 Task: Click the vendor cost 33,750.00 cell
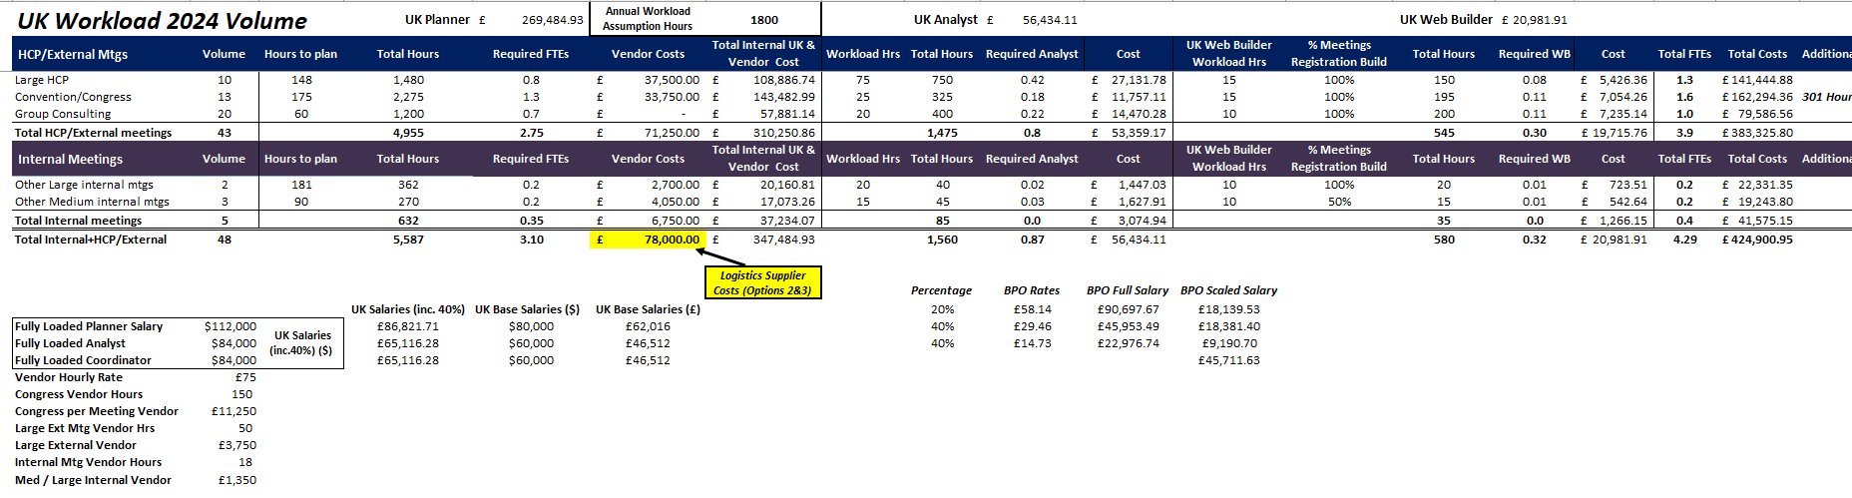(672, 97)
